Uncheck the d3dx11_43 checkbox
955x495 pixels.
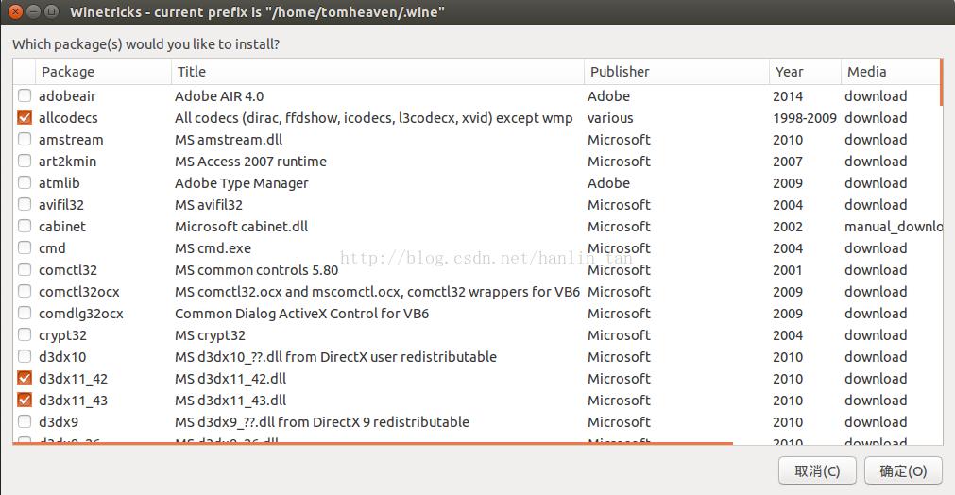[x=25, y=400]
